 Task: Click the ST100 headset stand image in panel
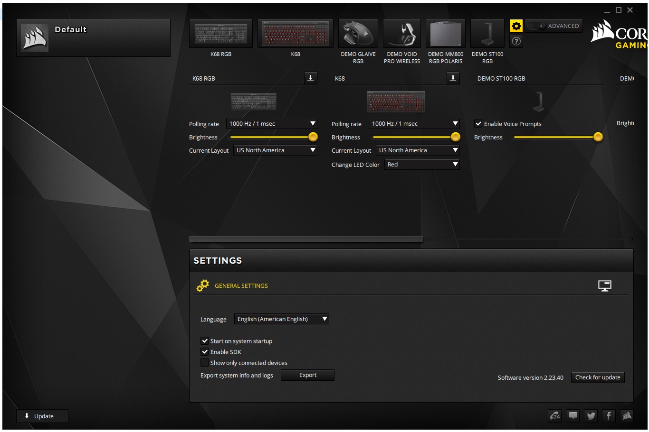point(538,102)
